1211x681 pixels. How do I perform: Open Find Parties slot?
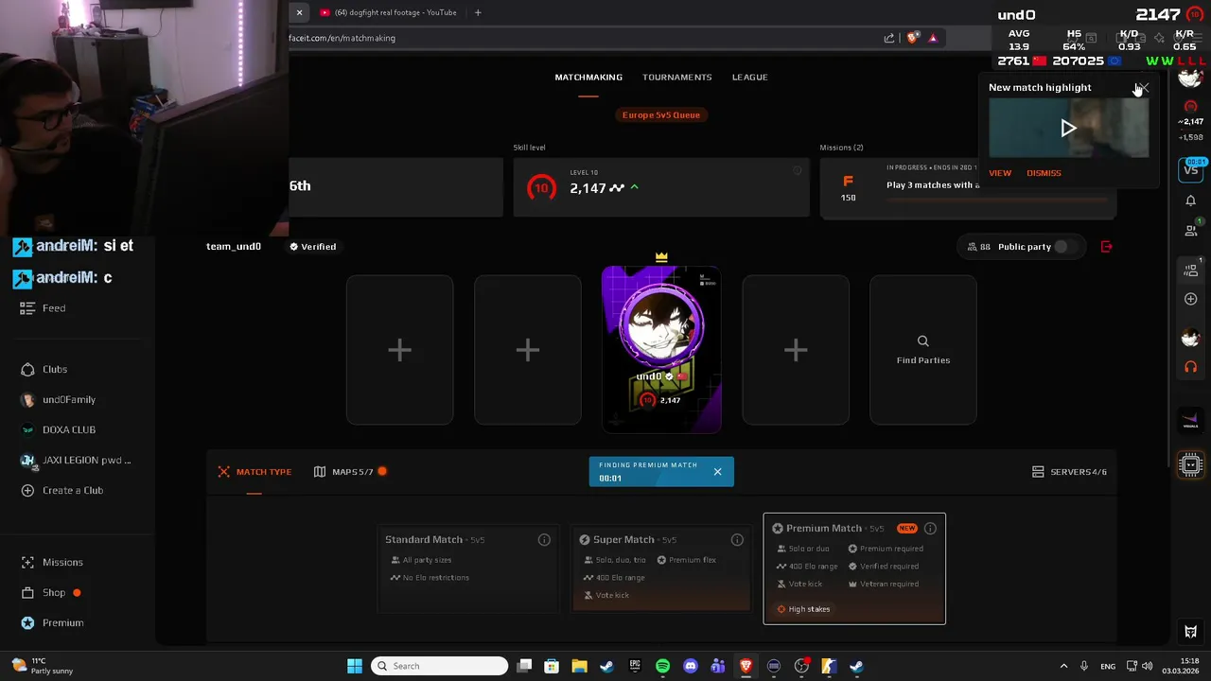923,350
